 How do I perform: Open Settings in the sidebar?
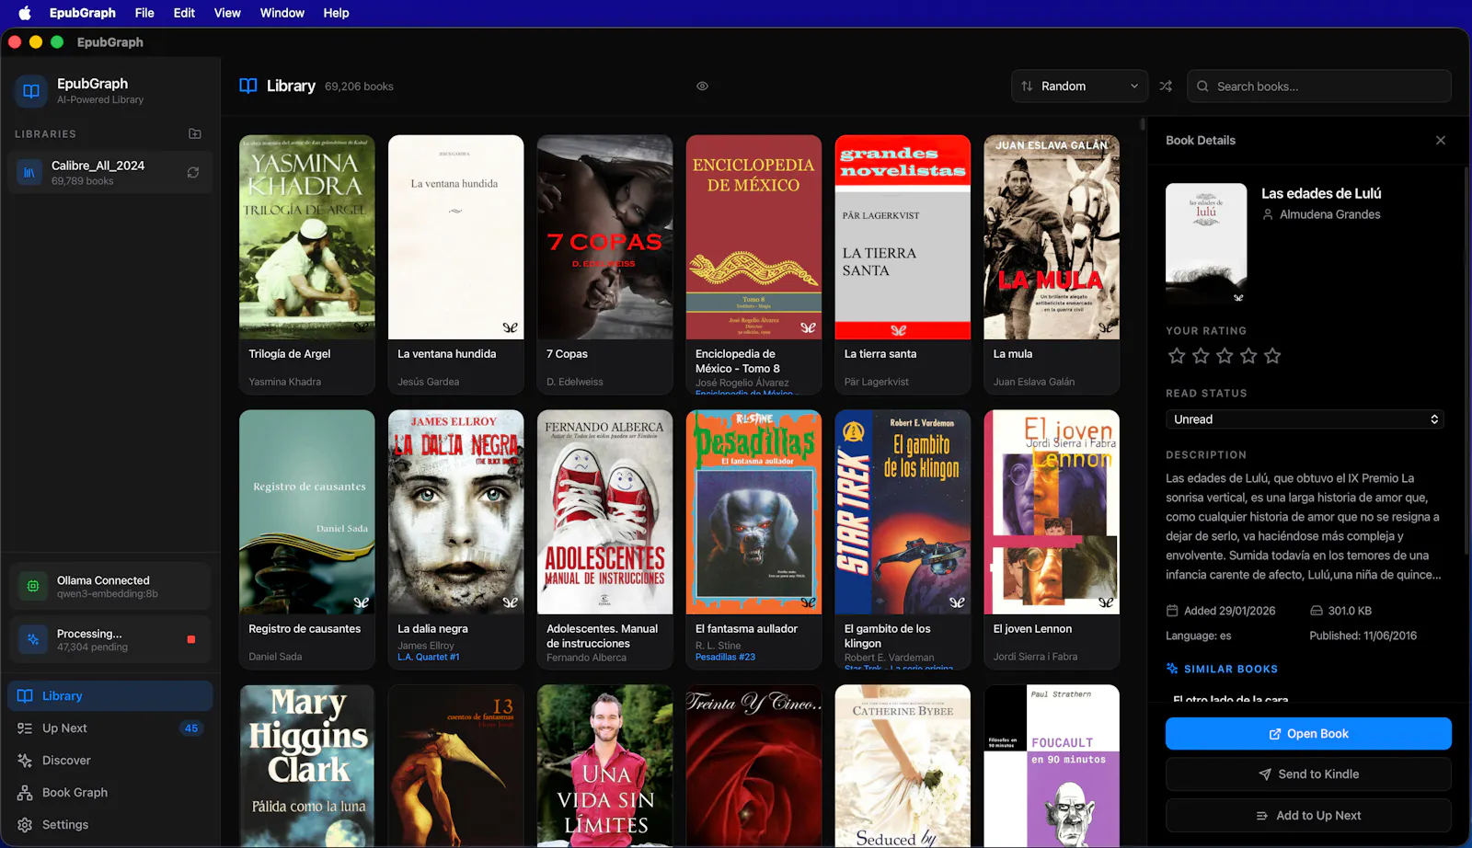(109, 824)
